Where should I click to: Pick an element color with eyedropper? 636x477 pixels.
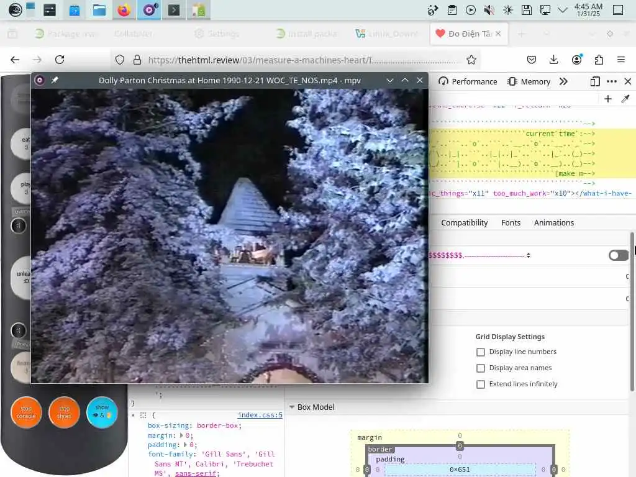click(x=625, y=99)
